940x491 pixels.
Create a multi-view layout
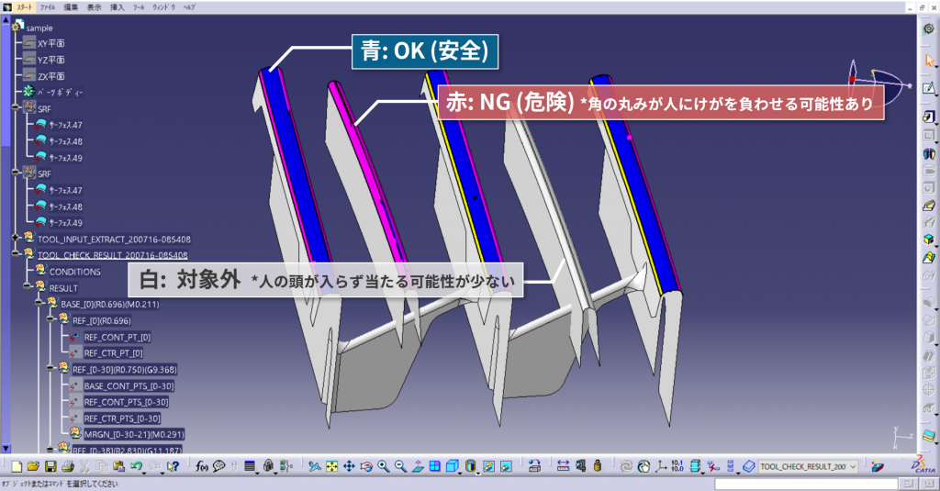(435, 466)
